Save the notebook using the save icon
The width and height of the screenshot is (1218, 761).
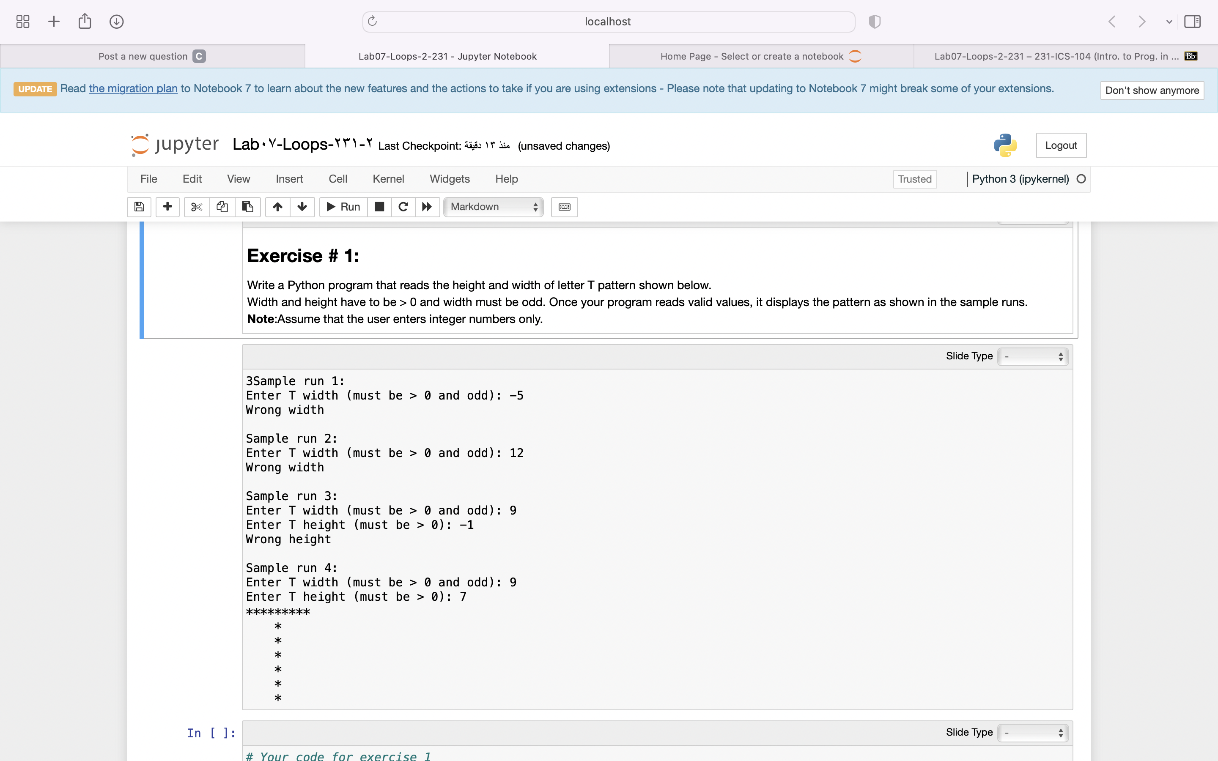(x=140, y=207)
